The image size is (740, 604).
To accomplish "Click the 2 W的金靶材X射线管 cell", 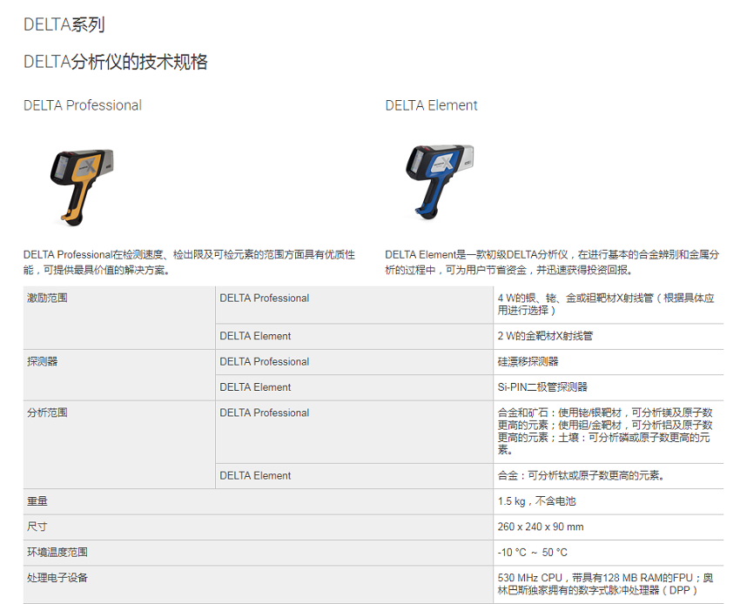I will tap(545, 336).
